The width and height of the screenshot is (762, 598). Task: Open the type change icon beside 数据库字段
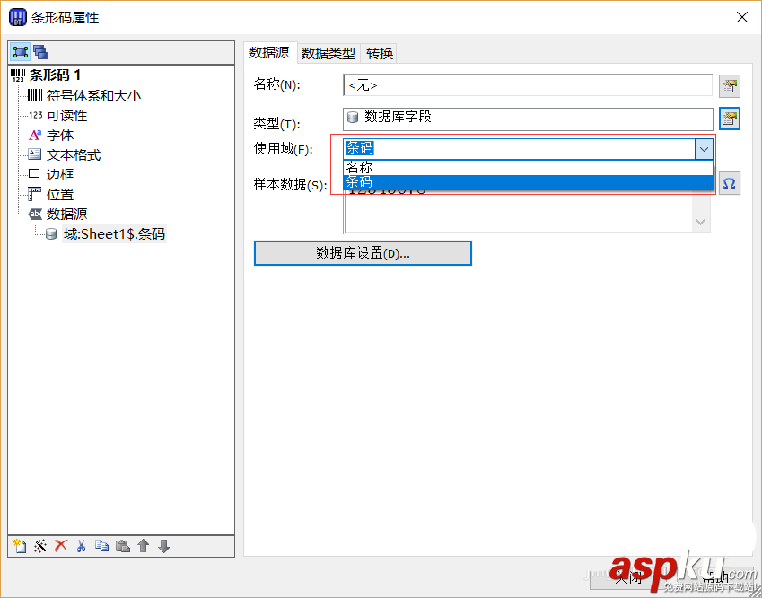(x=729, y=118)
